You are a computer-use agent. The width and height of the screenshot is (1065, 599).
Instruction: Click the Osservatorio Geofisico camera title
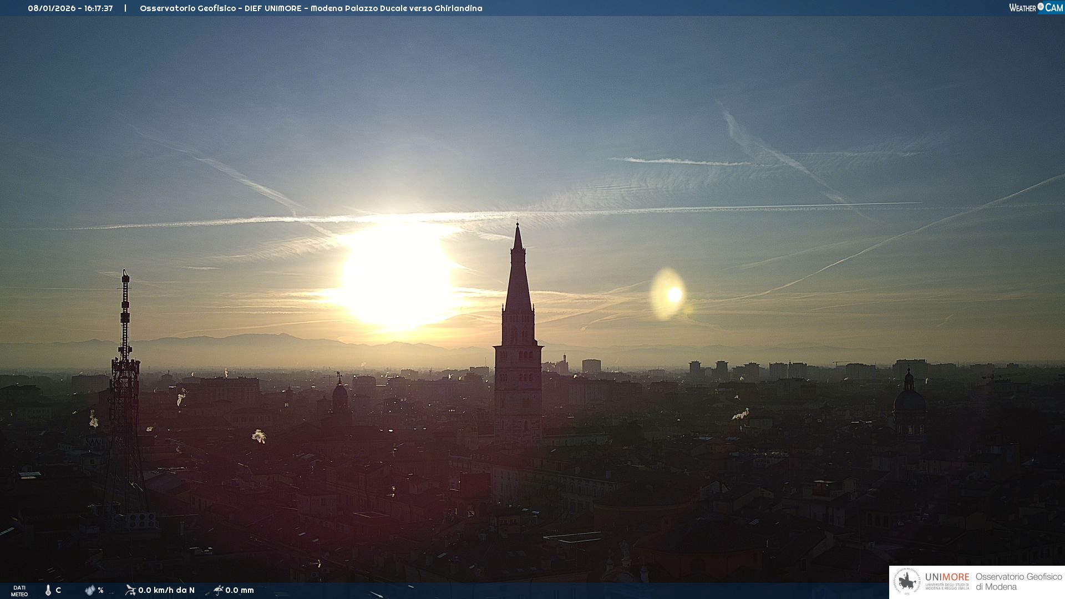[311, 8]
